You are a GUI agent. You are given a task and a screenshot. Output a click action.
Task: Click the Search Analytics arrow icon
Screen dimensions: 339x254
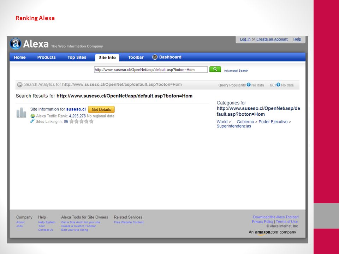(x=20, y=84)
